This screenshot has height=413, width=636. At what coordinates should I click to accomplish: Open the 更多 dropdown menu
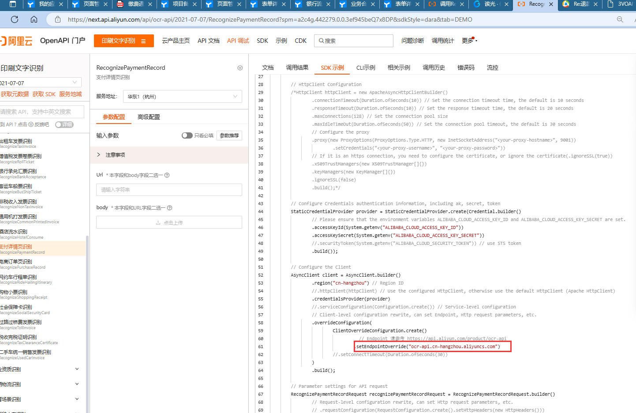pos(469,41)
